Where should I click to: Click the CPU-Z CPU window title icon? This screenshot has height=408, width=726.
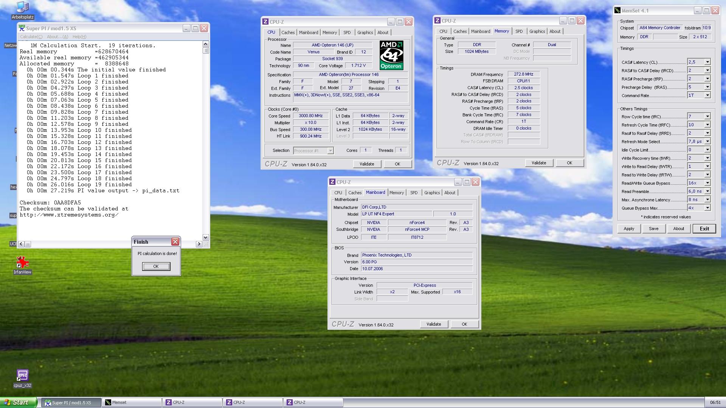pyautogui.click(x=265, y=22)
